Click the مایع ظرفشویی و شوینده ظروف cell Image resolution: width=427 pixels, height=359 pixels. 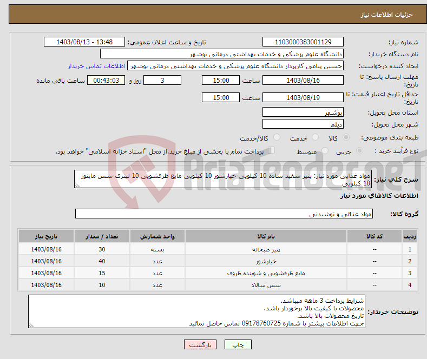click(266, 273)
